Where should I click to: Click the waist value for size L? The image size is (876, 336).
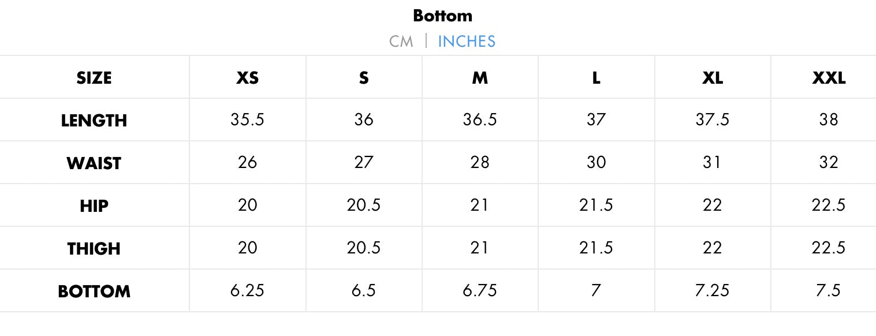(596, 163)
